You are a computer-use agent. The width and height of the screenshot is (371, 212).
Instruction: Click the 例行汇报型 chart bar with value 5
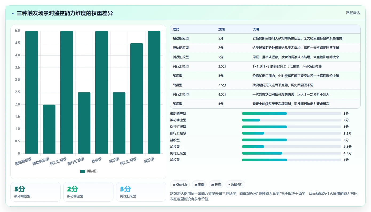[x=66, y=92]
